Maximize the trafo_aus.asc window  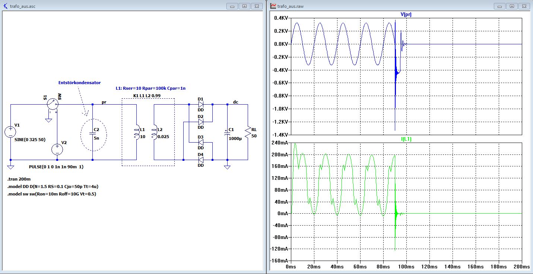click(245, 6)
